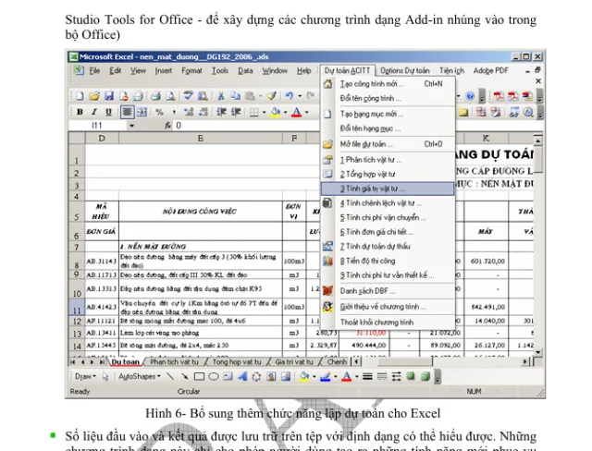Click red Font Color 'A' swatch
Screen dimensions: 592x451
click(x=297, y=112)
